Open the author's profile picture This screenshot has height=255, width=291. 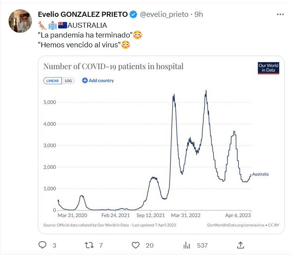pyautogui.click(x=20, y=21)
